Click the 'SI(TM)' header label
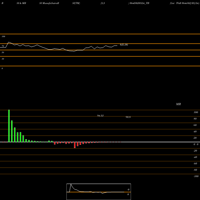 pyautogui.click(x=76, y=3)
